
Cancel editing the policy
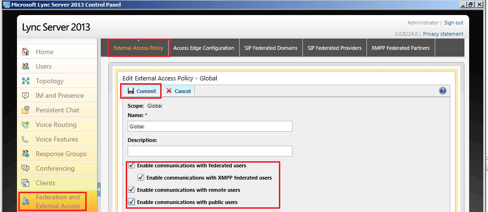click(x=178, y=91)
